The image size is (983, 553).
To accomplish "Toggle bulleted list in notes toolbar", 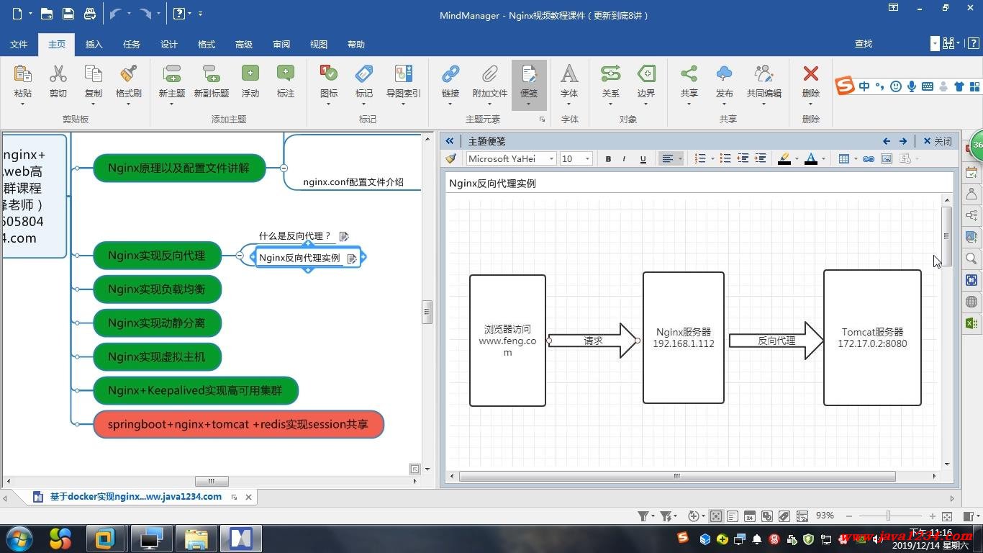I will 725,158.
